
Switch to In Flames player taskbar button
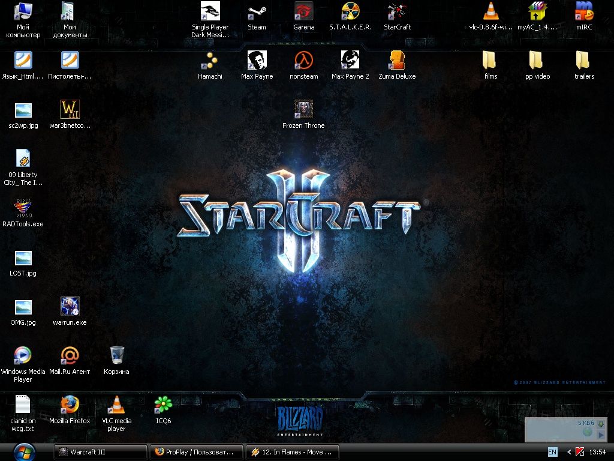tap(293, 452)
